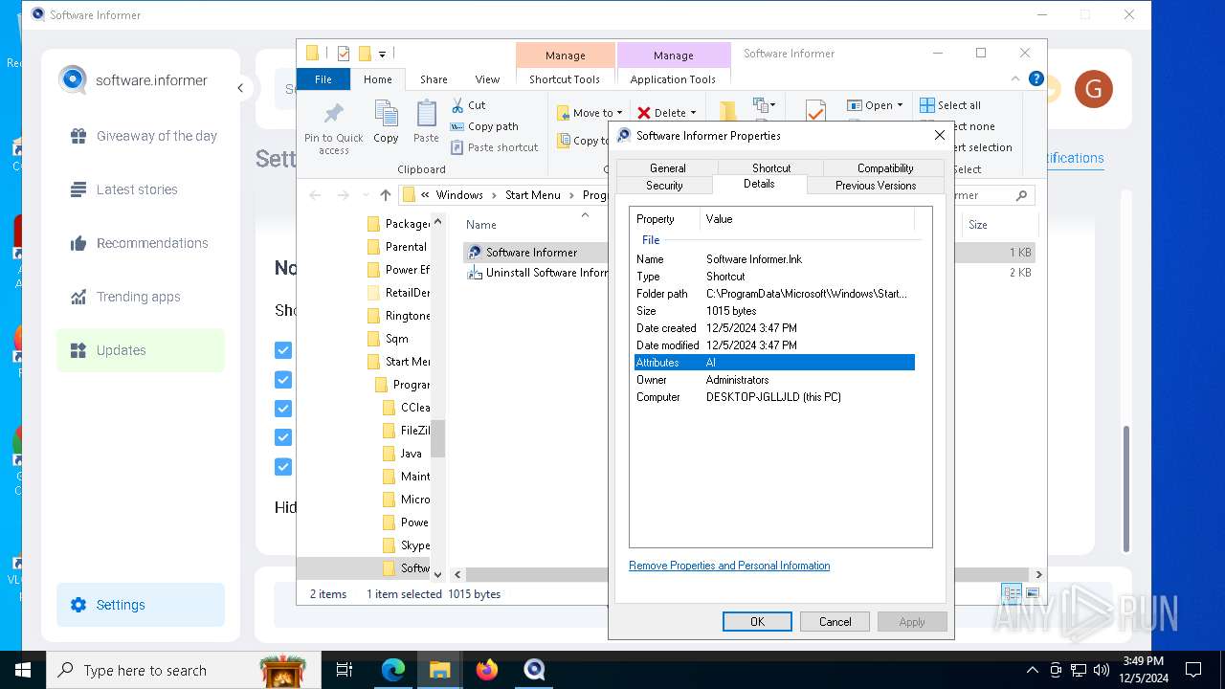
Task: Click Copy path in ribbon
Action: pos(484,126)
